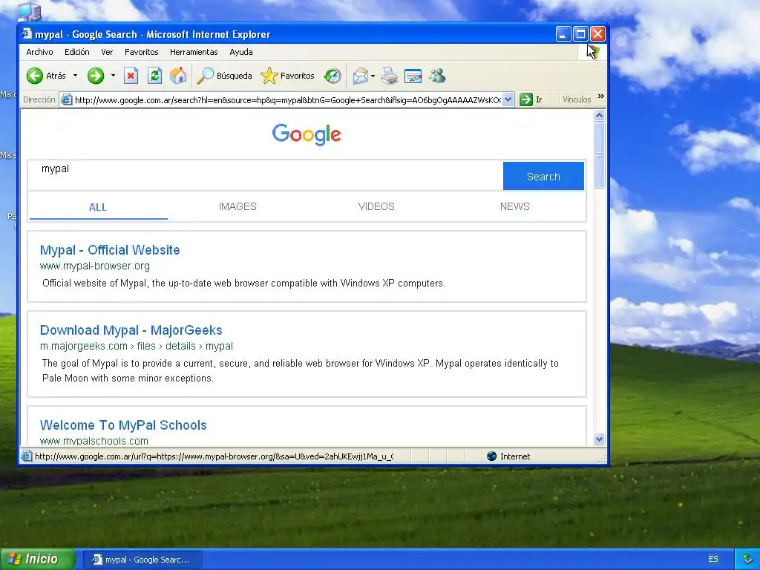The width and height of the screenshot is (760, 570).
Task: Click the page icon in the address bar
Action: coord(66,100)
